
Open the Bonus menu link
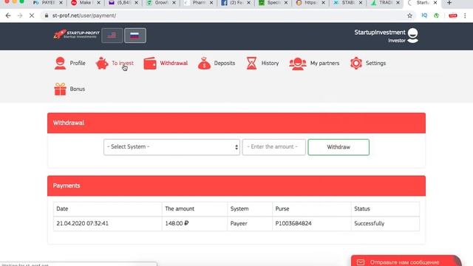pyautogui.click(x=77, y=89)
